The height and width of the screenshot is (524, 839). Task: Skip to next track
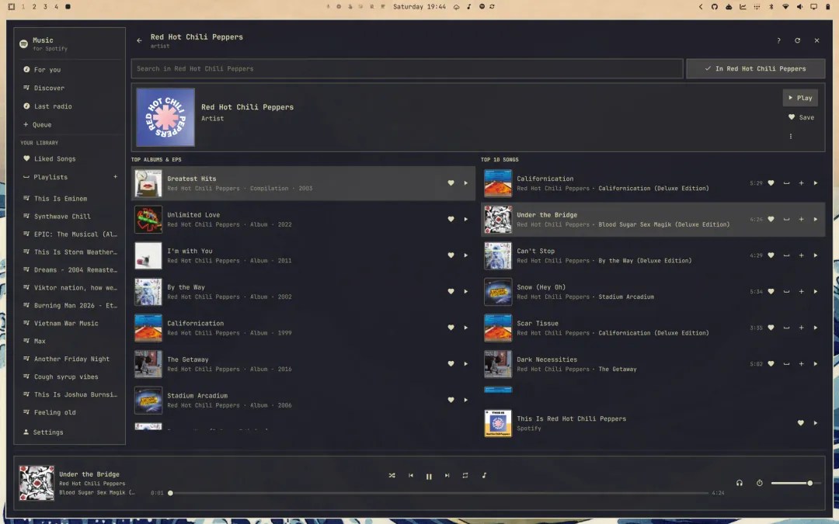(447, 475)
